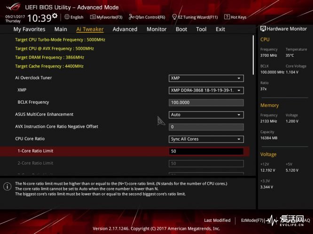Screen dimensions: 313x234
Task: Click the CPU heading in Hardware Monitor
Action: pos(265,39)
